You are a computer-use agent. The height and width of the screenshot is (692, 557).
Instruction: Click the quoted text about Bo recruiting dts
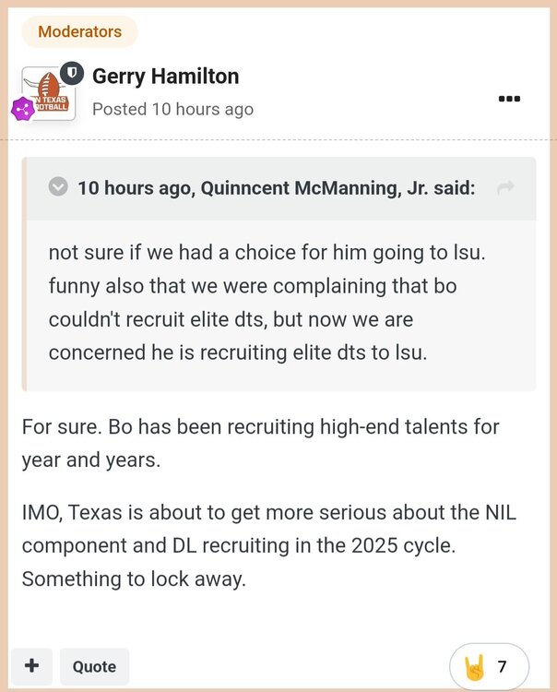[250, 303]
